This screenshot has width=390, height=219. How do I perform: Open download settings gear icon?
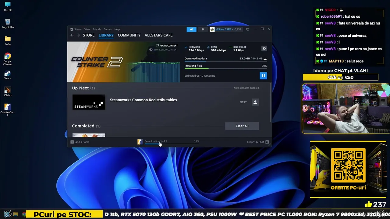[264, 48]
